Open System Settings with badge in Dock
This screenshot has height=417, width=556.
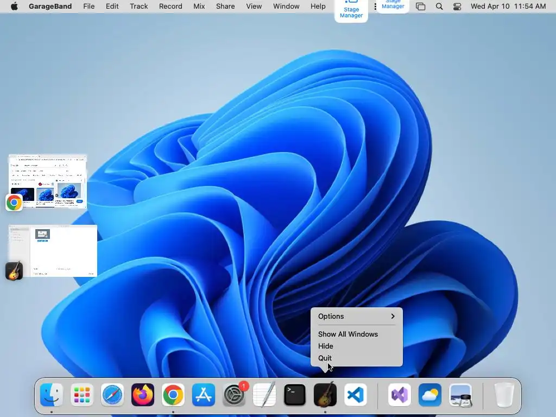pyautogui.click(x=234, y=395)
